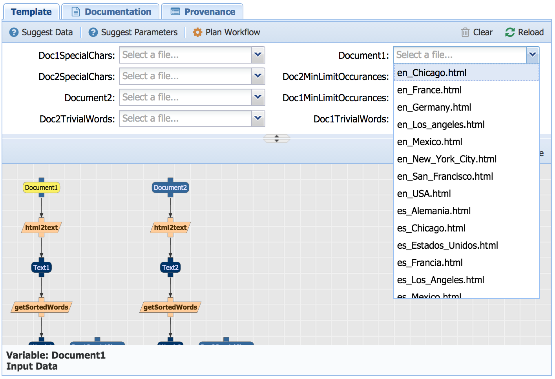Open the Doc1SpecialChars dropdown arrow
The image size is (555, 379).
pyautogui.click(x=258, y=55)
